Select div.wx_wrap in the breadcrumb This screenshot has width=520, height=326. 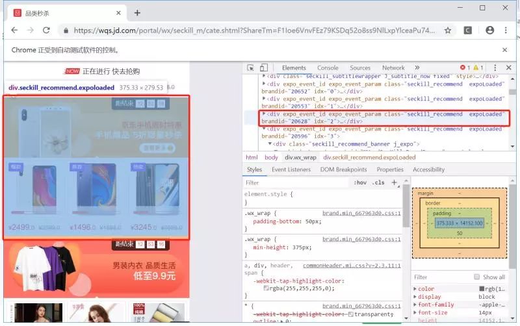(300, 157)
